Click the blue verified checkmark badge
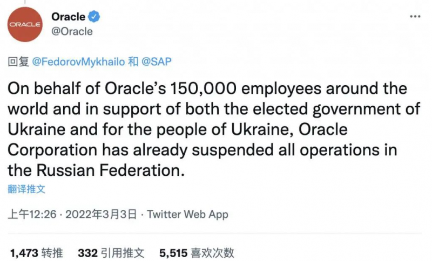Screen dimensions: 432x261 click(94, 17)
